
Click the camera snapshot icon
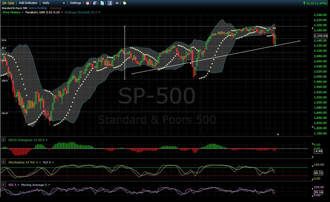coord(117,3)
